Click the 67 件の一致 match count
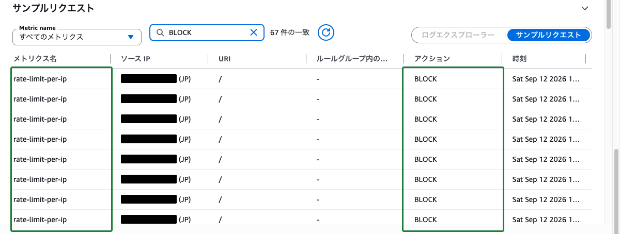Screen dimensions: 620x234 (290, 32)
